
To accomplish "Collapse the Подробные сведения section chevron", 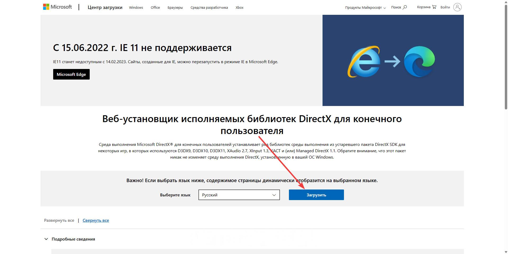I will coord(46,239).
